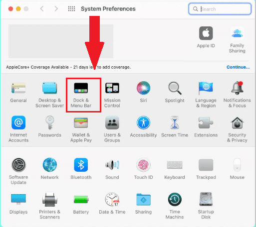Viewport: 256px width, 227px height.
Task: Open Battery settings
Action: (x=81, y=199)
